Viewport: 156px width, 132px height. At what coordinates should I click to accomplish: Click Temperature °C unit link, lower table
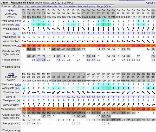[x=18, y=109]
